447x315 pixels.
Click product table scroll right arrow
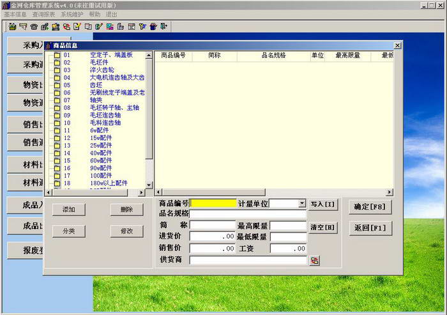point(390,192)
